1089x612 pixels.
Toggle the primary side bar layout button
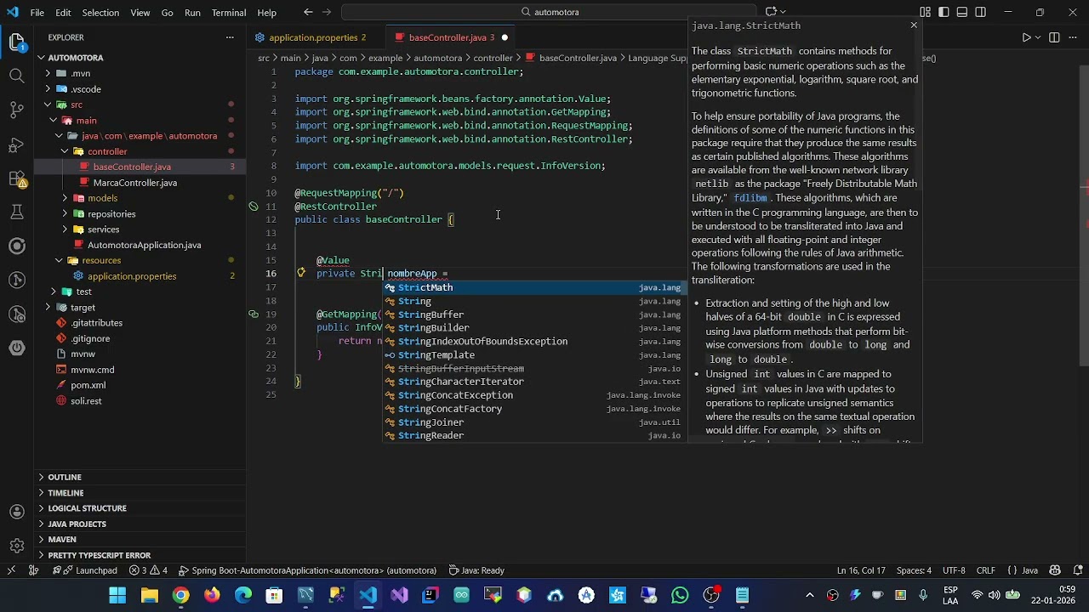coord(944,12)
